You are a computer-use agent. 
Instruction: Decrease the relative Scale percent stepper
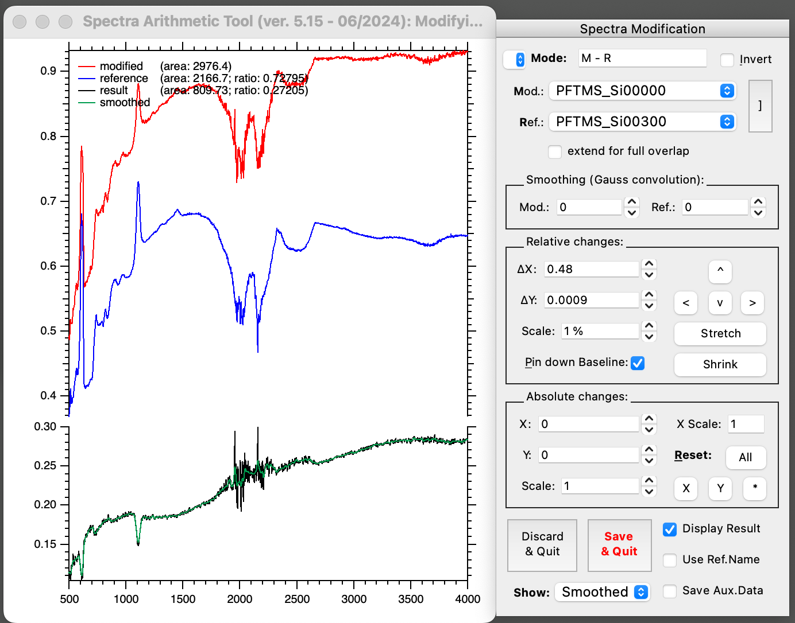[x=649, y=336]
